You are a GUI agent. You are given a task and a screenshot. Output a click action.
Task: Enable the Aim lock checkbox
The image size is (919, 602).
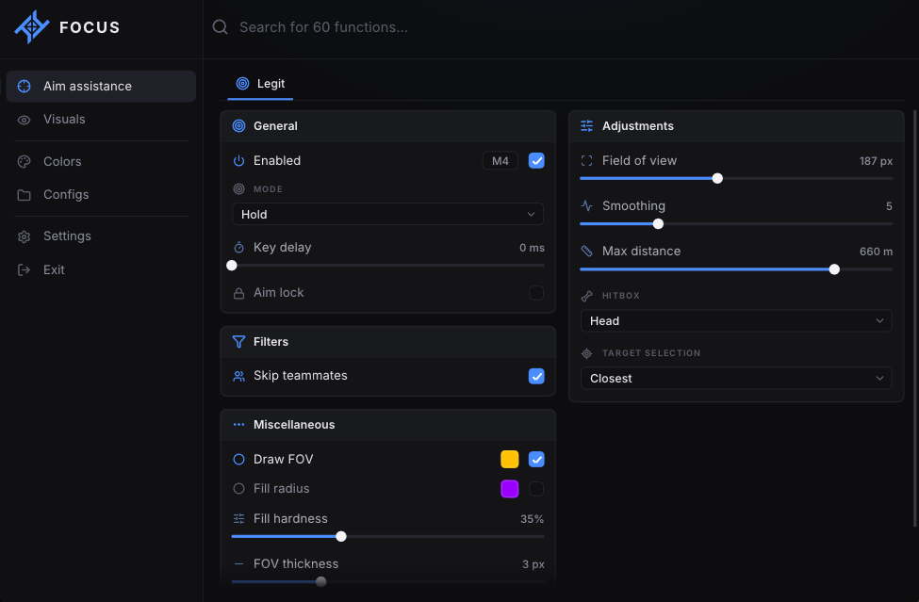(x=536, y=293)
